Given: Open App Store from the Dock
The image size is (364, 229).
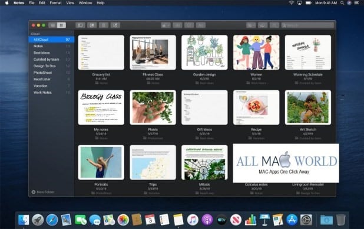Looking at the screenshot, I should 292,220.
